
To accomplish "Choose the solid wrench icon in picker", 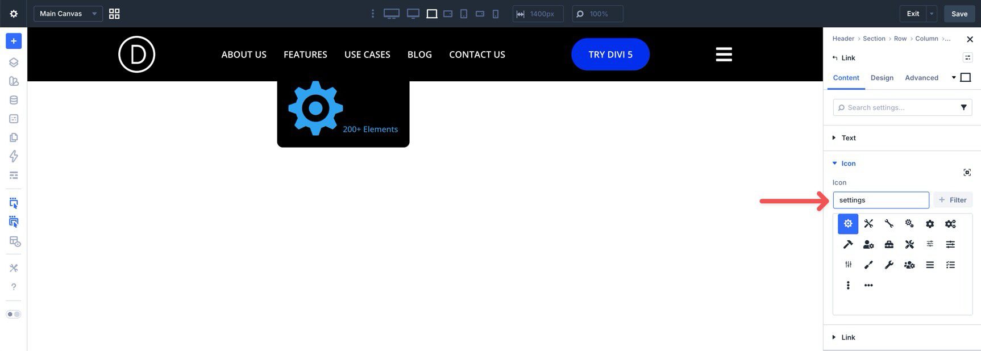I will click(889, 265).
